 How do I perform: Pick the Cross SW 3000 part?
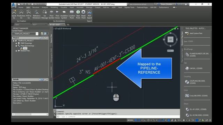[196, 96]
